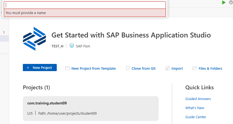Open the help question mark icon
This screenshot has height=124, width=233.
231,2
